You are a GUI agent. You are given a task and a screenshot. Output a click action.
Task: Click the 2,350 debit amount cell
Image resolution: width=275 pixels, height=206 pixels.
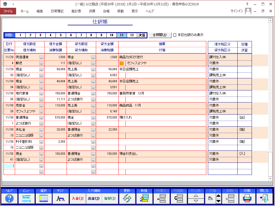click(56, 142)
